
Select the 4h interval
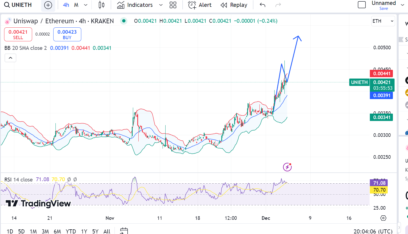click(66, 5)
